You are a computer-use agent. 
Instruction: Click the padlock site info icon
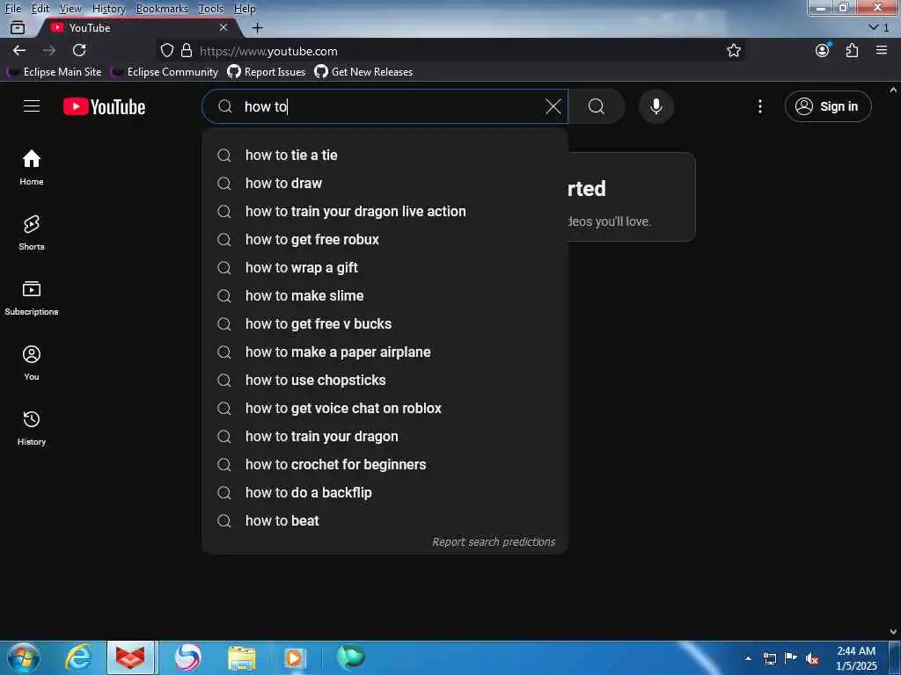click(187, 50)
